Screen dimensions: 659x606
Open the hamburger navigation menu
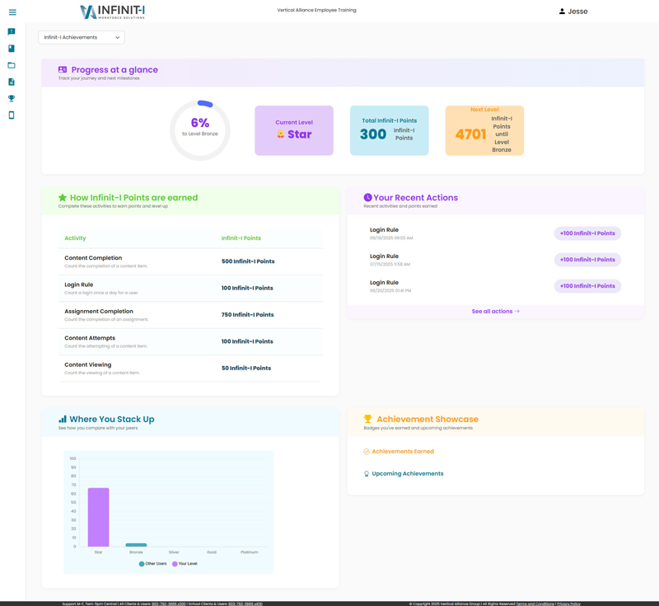tap(12, 12)
